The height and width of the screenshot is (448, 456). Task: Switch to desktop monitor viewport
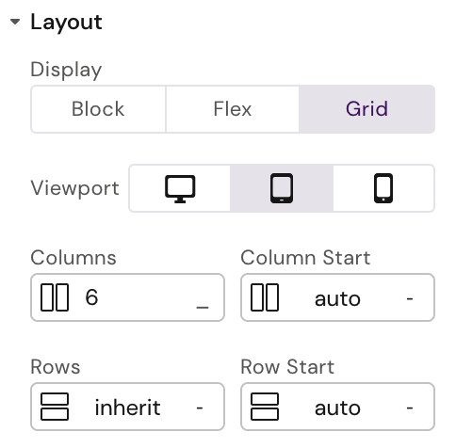click(180, 188)
